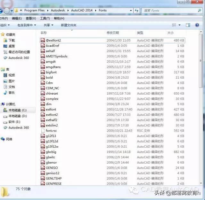205x200 pixels.
Task: Click the AcadEref file icon
Action: pos(43,46)
